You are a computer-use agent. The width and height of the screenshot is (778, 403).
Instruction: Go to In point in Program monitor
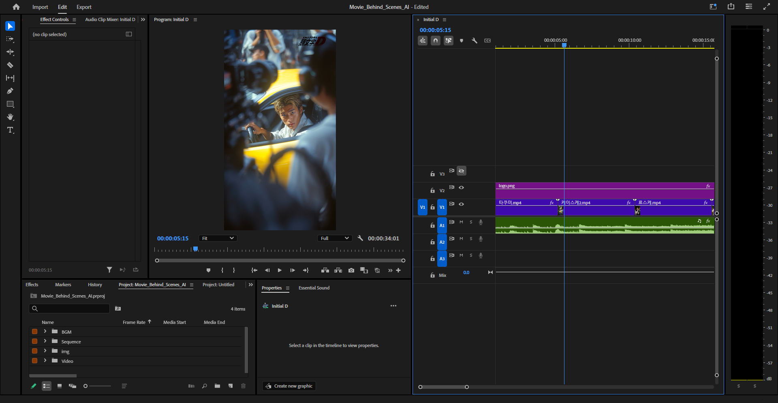[254, 270]
